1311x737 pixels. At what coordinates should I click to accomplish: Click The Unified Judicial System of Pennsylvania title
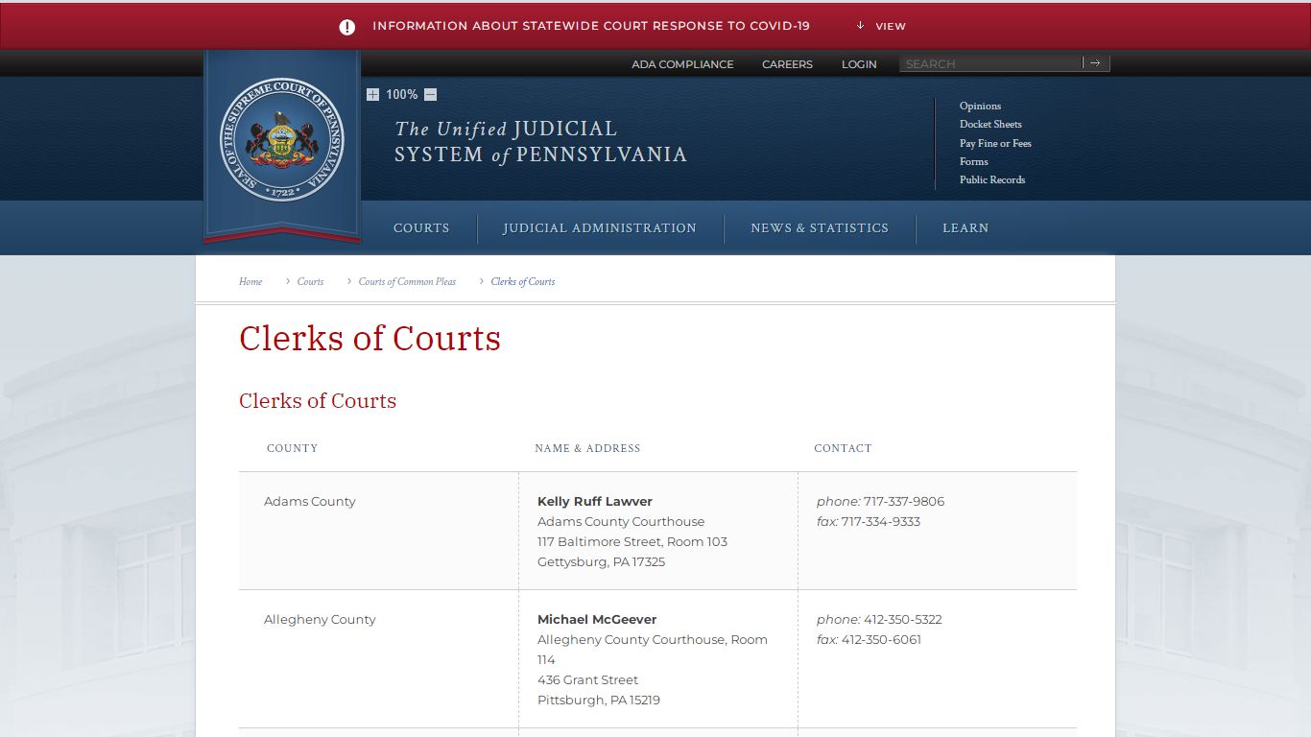click(x=540, y=141)
